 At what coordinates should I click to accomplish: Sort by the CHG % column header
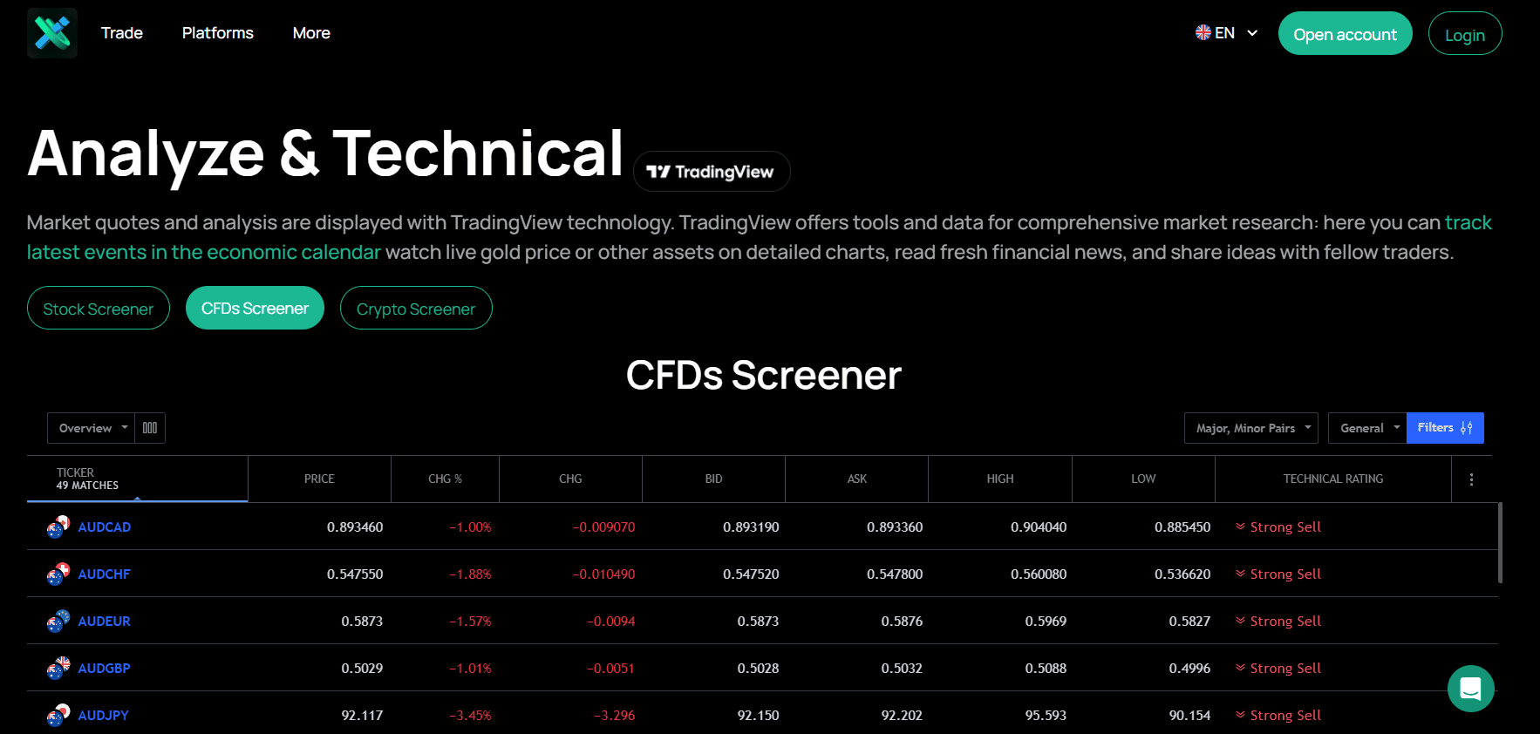[445, 479]
